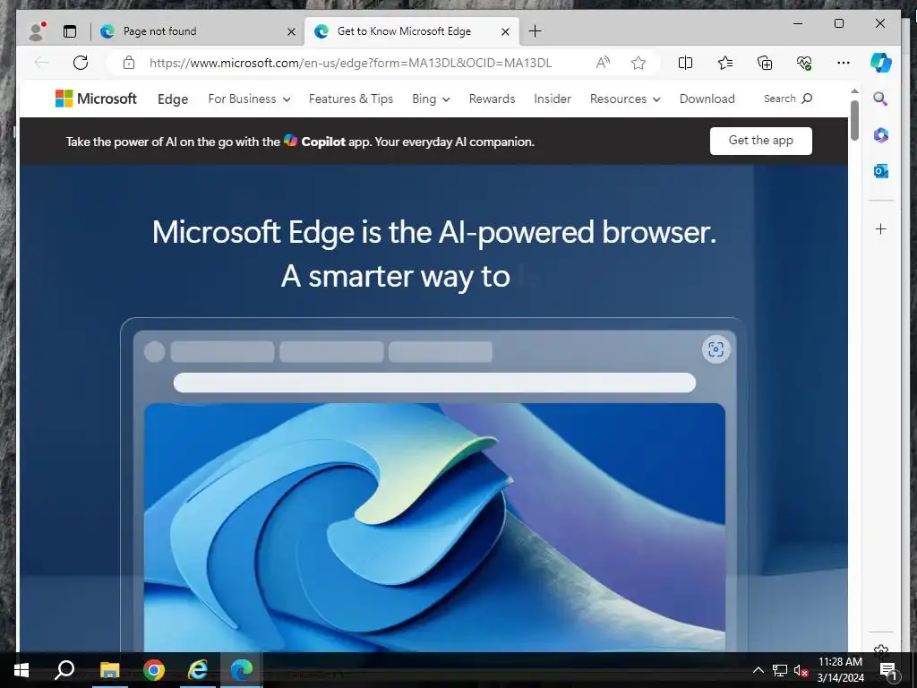The width and height of the screenshot is (917, 688).
Task: Open the Insider nav link
Action: click(552, 99)
